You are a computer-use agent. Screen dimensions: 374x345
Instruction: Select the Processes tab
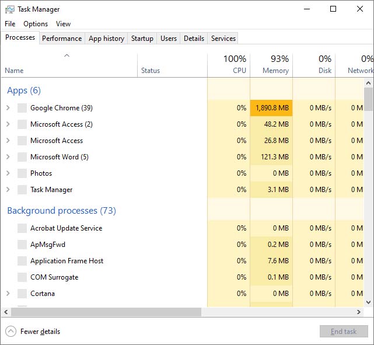pos(20,37)
